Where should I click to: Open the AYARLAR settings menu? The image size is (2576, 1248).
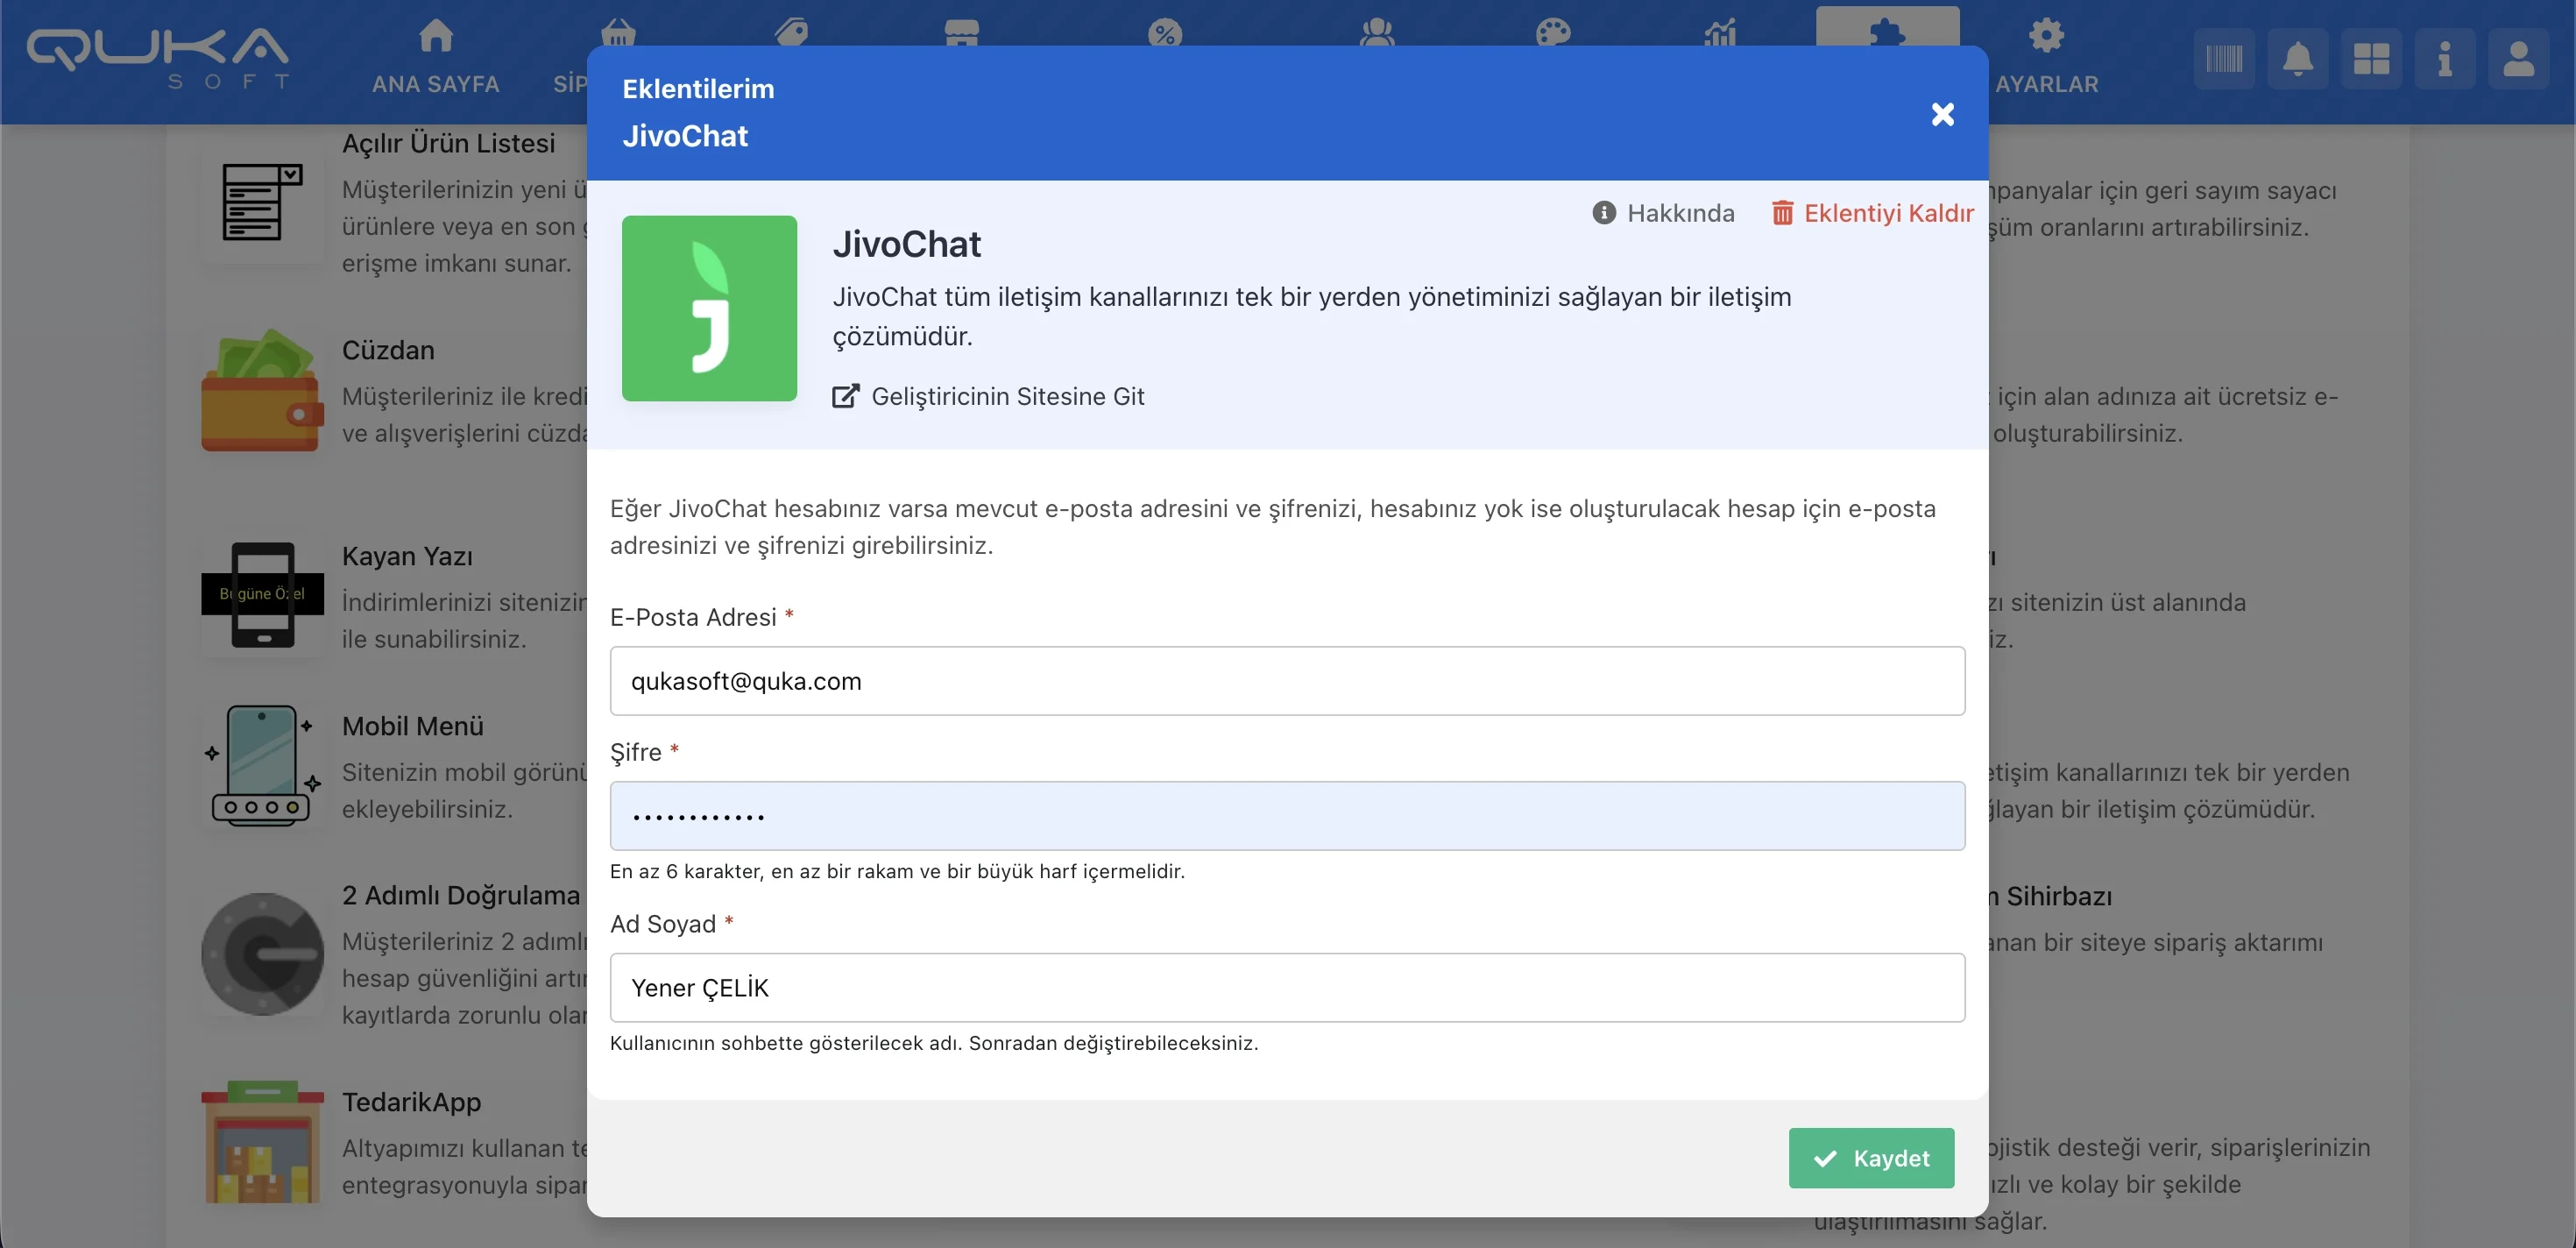(2046, 57)
